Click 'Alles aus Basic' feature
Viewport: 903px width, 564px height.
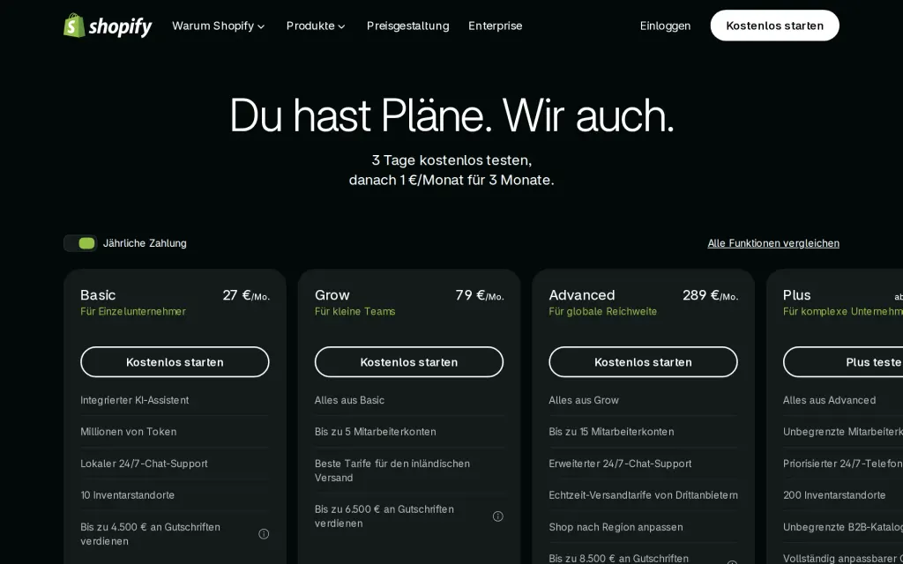pyautogui.click(x=349, y=400)
